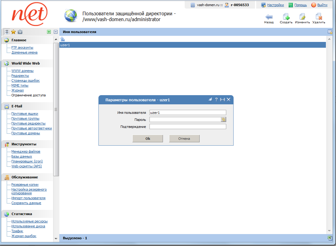Open the password generator icon next to the Пароль field
Screen dimensions: 336x246
pyautogui.click(x=223, y=119)
